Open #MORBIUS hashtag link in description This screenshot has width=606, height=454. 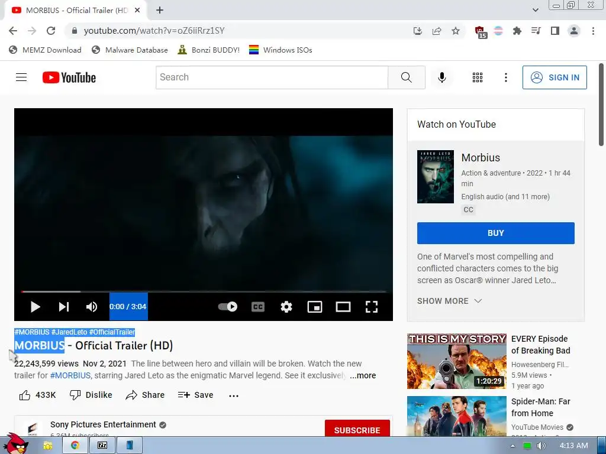click(70, 375)
